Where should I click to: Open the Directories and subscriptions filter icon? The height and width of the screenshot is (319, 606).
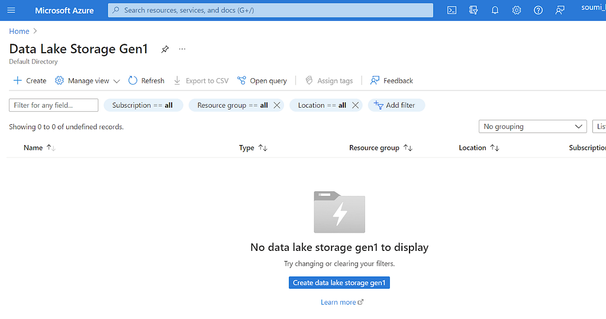click(x=473, y=11)
